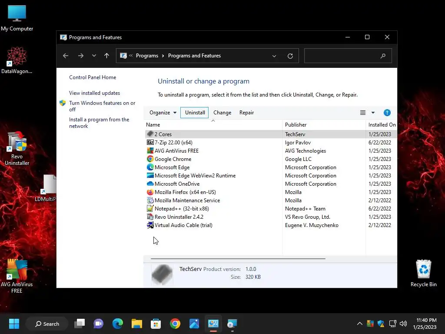
Task: Select the Microsoft Edge list icon
Action: (x=150, y=167)
